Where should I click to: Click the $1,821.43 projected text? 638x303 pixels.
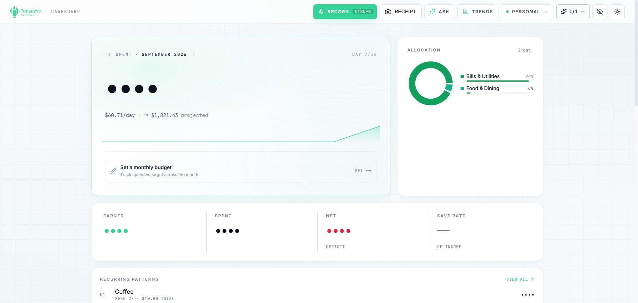click(179, 115)
